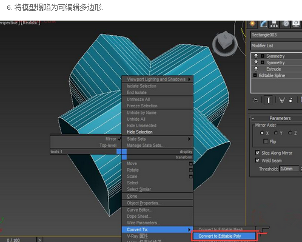Uncheck the Weld Seam checkbox

coord(258,160)
